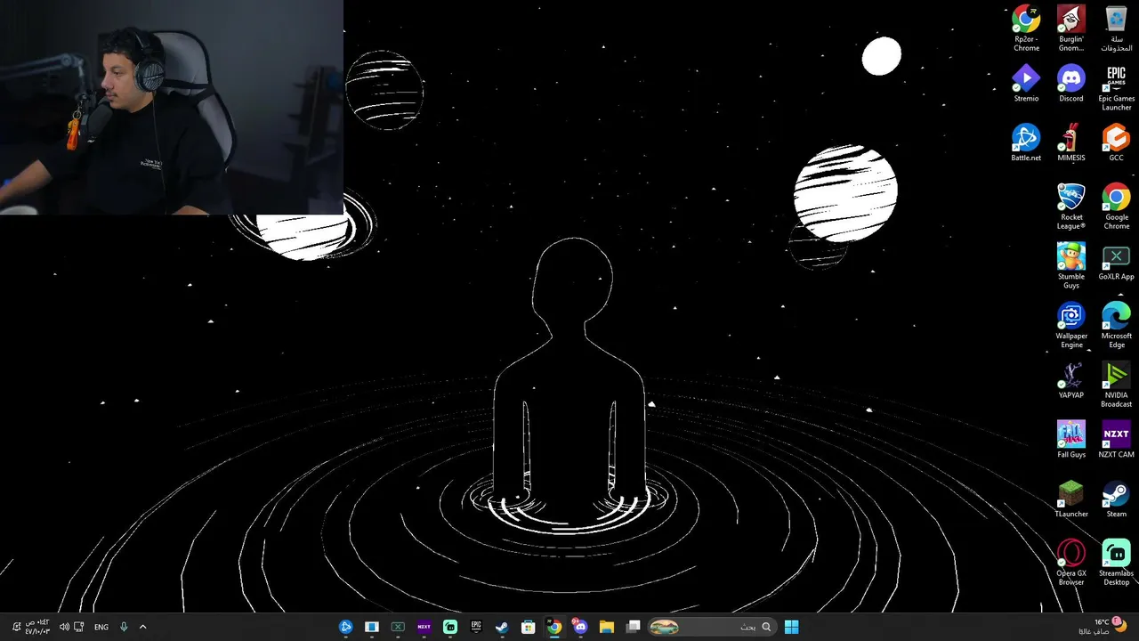Select the Stumble Guys desktop icon

pos(1071,266)
